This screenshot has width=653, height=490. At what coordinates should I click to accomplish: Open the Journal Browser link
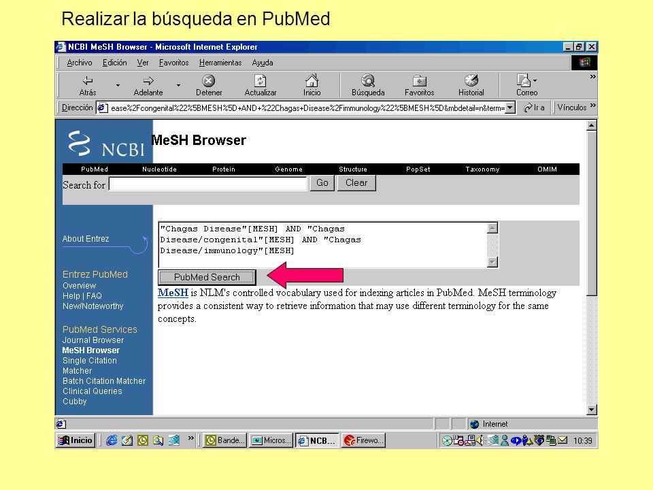coord(93,340)
